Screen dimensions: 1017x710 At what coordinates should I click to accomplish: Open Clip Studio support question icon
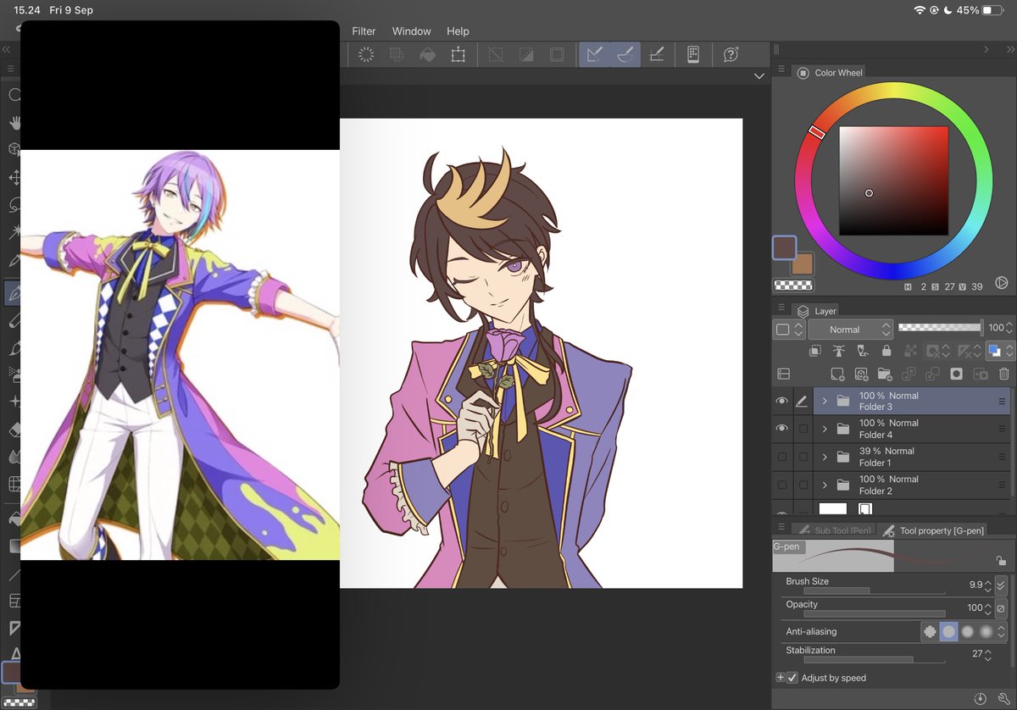pyautogui.click(x=731, y=54)
